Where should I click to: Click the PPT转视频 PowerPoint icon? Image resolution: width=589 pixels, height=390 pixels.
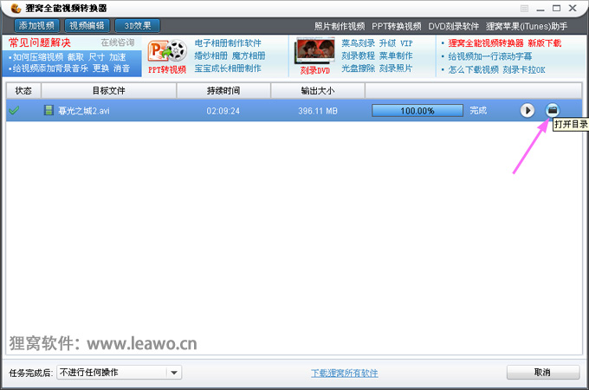[x=167, y=51]
